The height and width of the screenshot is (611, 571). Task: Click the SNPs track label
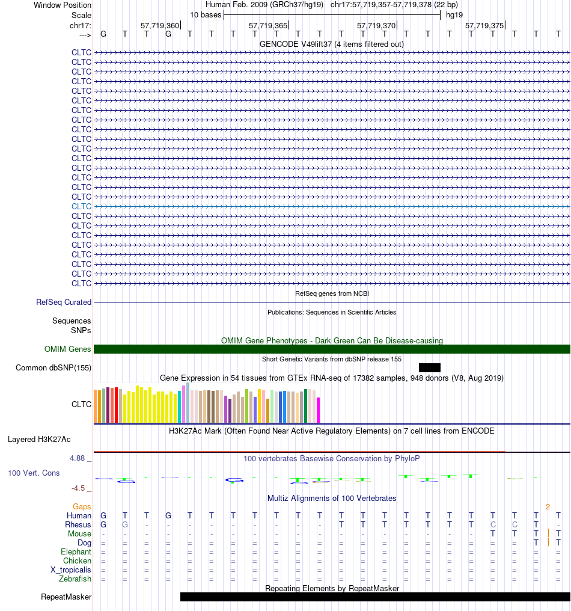pos(81,330)
